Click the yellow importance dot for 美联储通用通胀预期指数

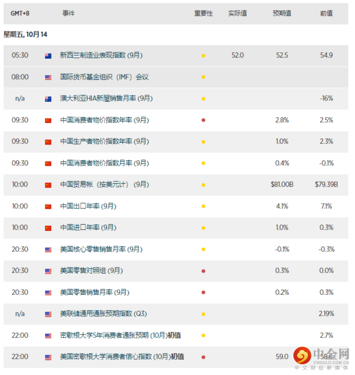[x=203, y=314]
